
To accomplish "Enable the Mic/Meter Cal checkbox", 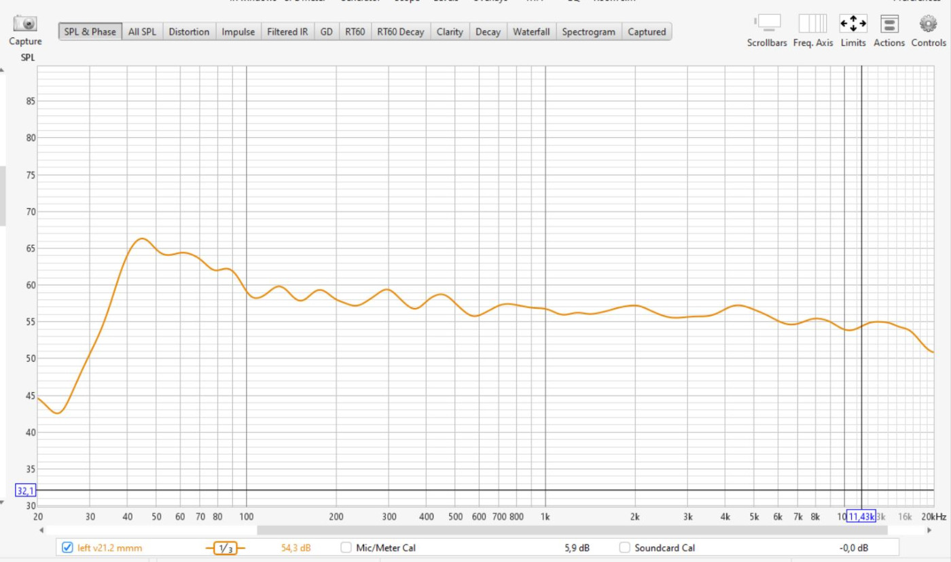I will click(346, 548).
